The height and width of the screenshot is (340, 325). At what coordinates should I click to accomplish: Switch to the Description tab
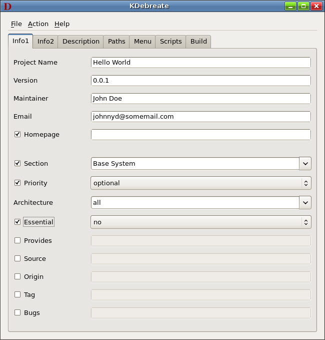click(x=81, y=42)
